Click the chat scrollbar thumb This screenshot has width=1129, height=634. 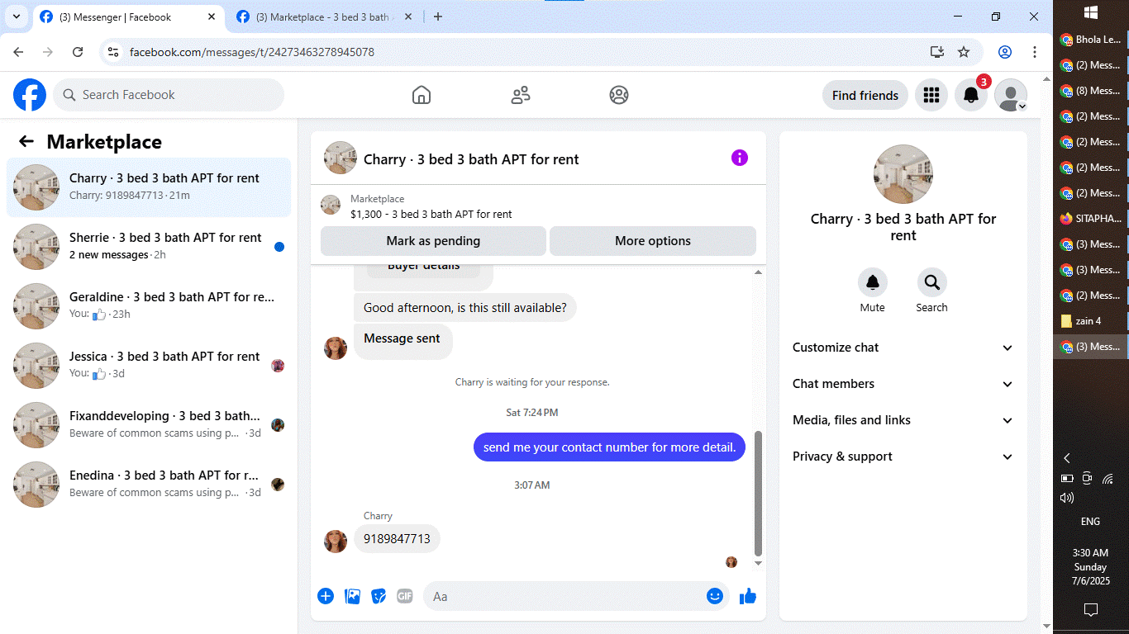(759, 493)
